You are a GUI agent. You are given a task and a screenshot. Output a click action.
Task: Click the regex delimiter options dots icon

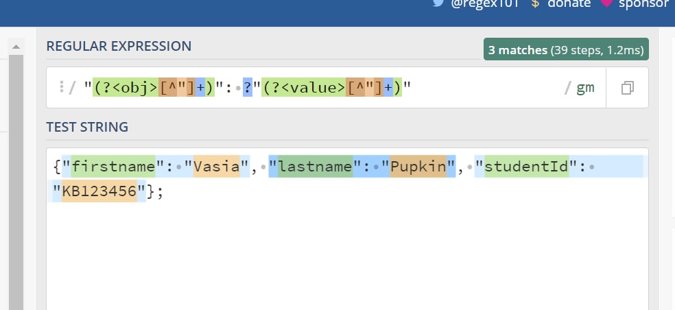click(x=62, y=87)
